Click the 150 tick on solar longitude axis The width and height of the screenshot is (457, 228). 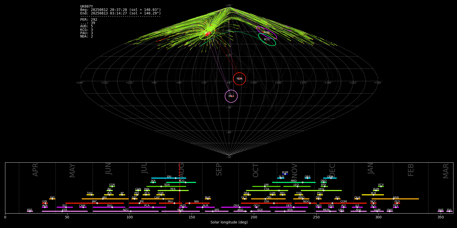tap(192, 217)
